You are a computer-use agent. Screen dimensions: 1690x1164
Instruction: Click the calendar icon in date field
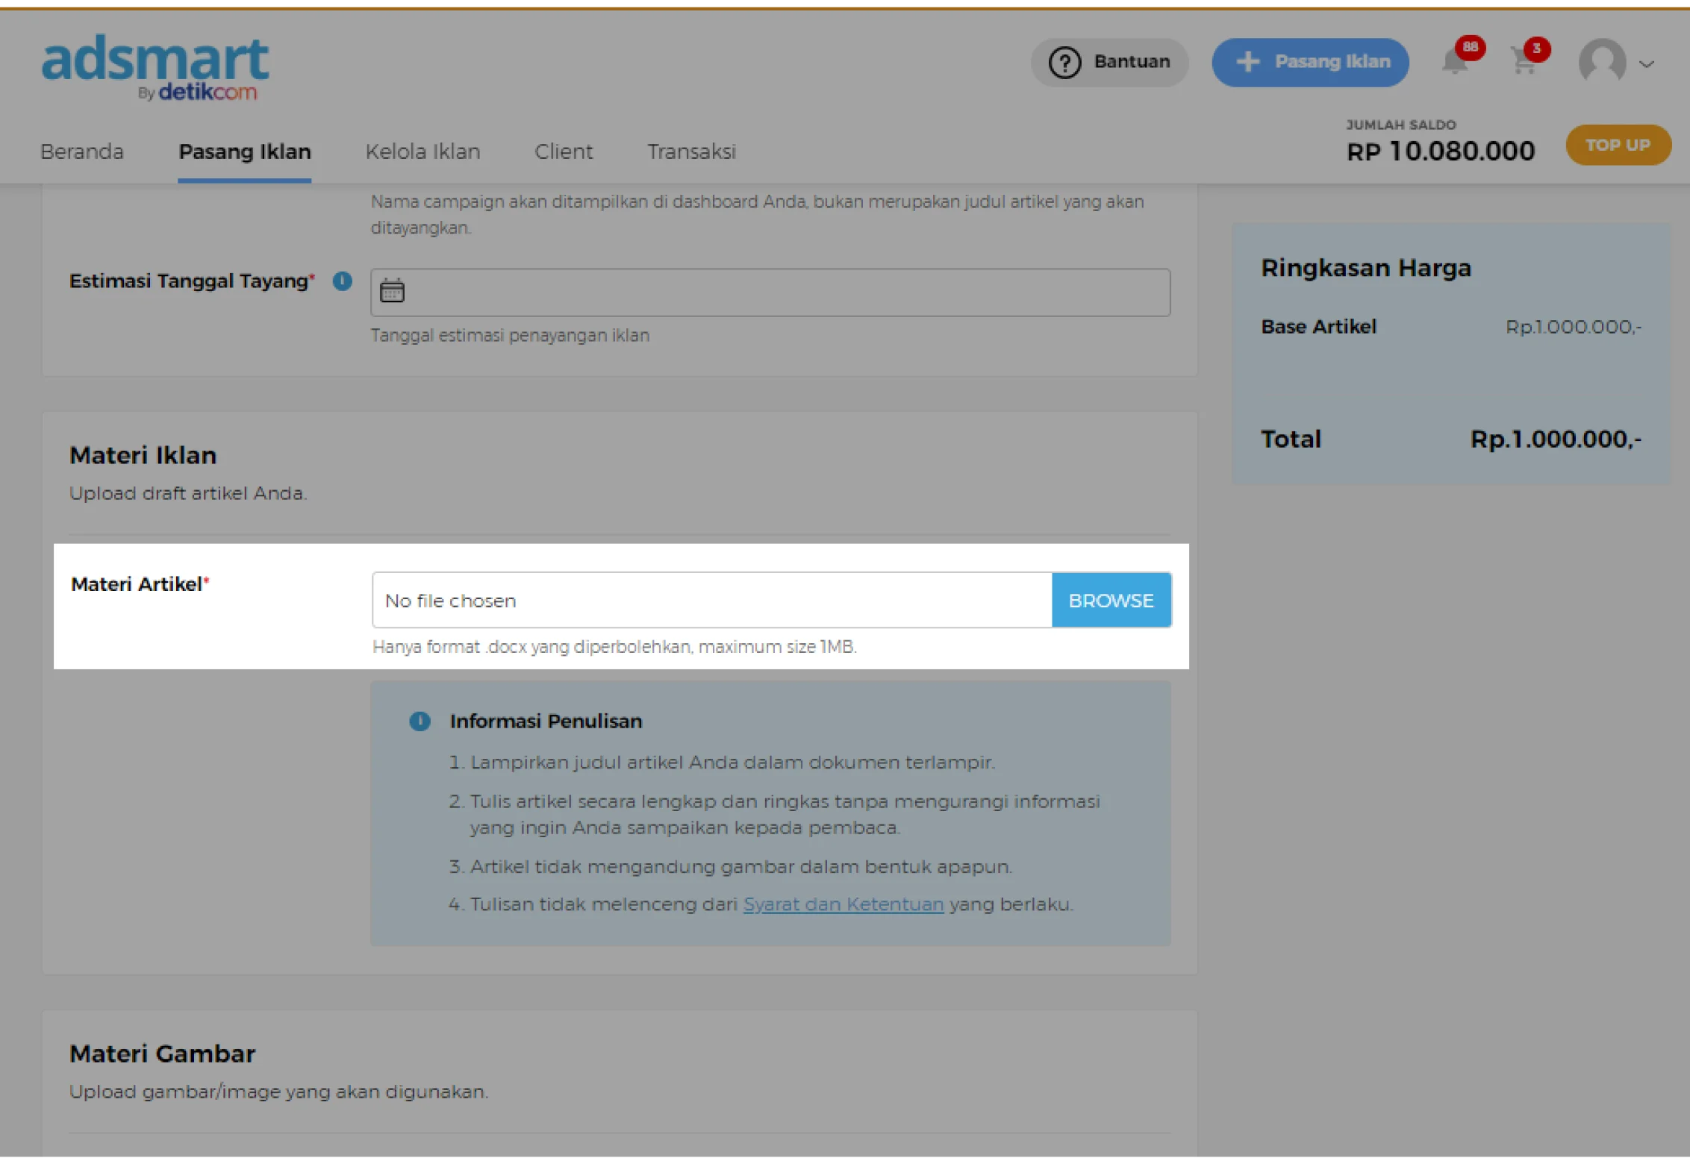click(x=392, y=291)
